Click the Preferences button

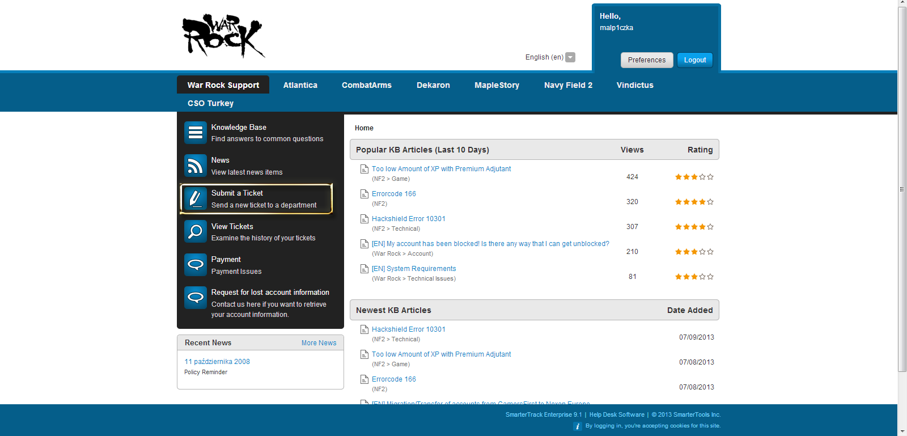pos(647,60)
